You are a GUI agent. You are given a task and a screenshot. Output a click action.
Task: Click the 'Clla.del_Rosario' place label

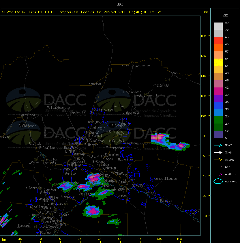[x=136, y=65]
